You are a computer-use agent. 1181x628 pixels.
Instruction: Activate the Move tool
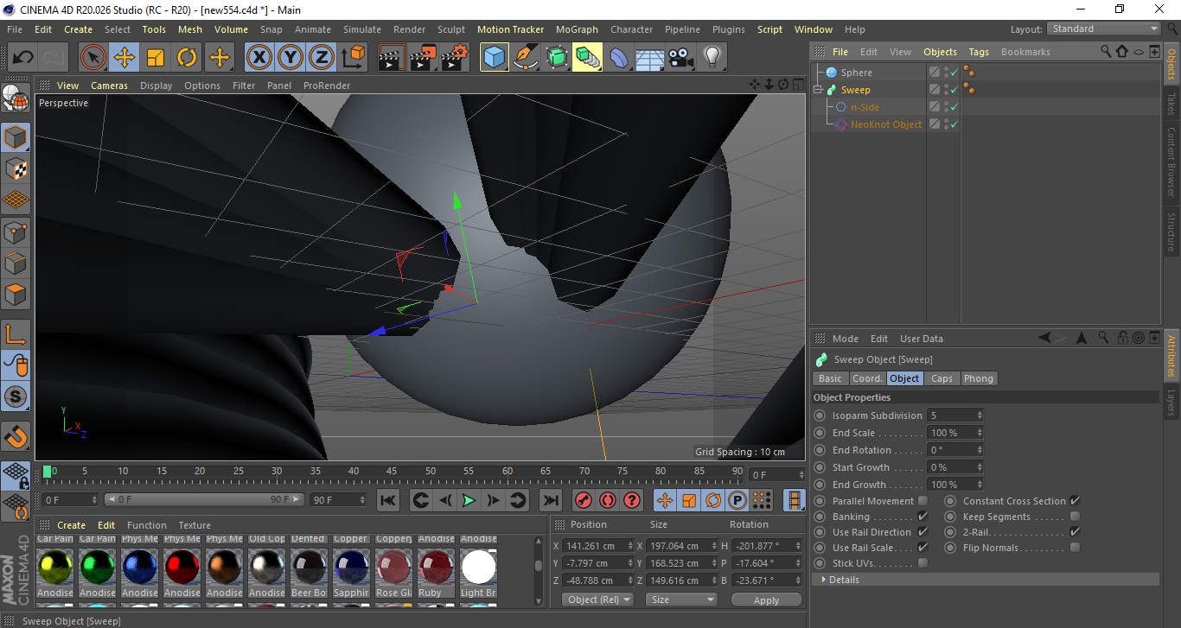pyautogui.click(x=124, y=58)
